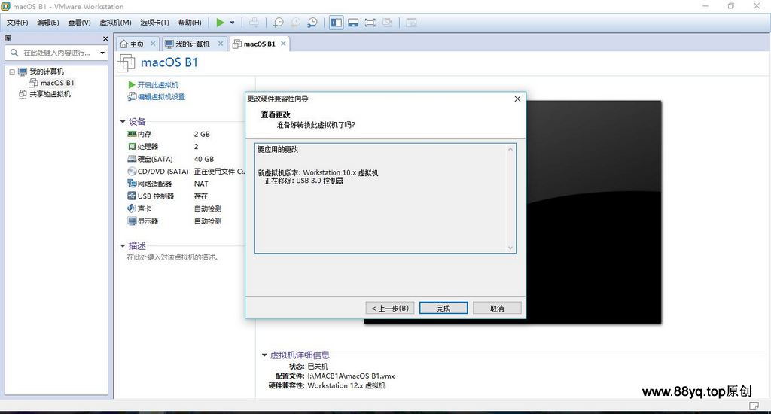Screen dimensions: 771x414
Task: Open the 帮助(H) menu
Action: pos(189,22)
